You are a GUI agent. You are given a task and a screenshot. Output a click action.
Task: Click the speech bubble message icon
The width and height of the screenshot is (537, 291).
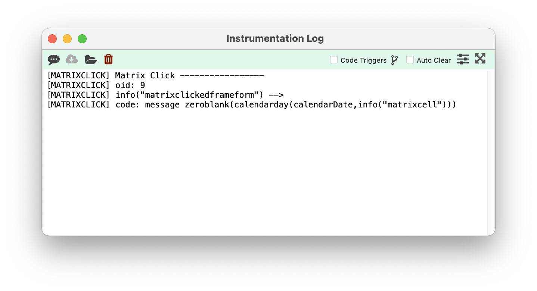pyautogui.click(x=54, y=60)
